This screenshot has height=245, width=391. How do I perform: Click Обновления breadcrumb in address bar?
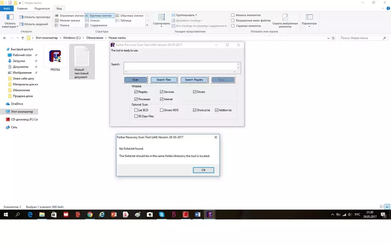pos(95,38)
